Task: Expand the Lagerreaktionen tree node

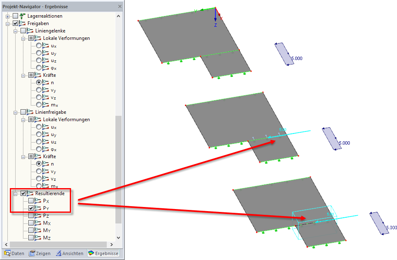Action: (x=8, y=16)
